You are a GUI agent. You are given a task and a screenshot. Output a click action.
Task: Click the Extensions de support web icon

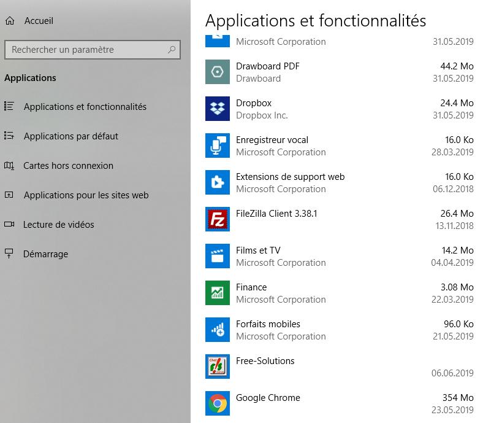coord(218,182)
